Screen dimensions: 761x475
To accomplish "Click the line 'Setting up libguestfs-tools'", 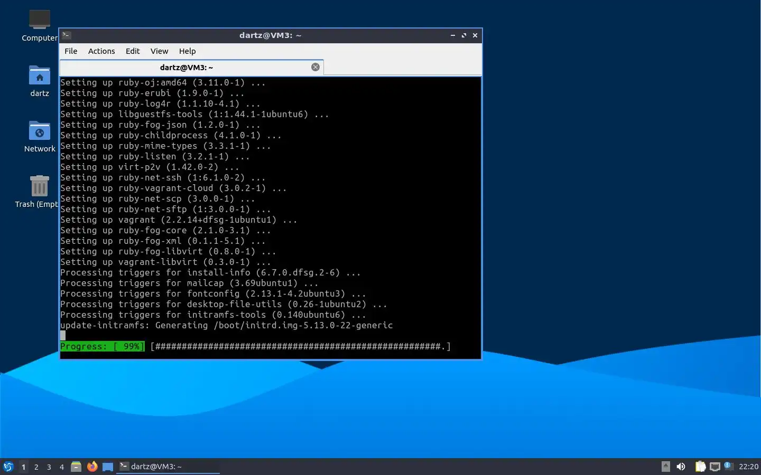I will pos(194,115).
